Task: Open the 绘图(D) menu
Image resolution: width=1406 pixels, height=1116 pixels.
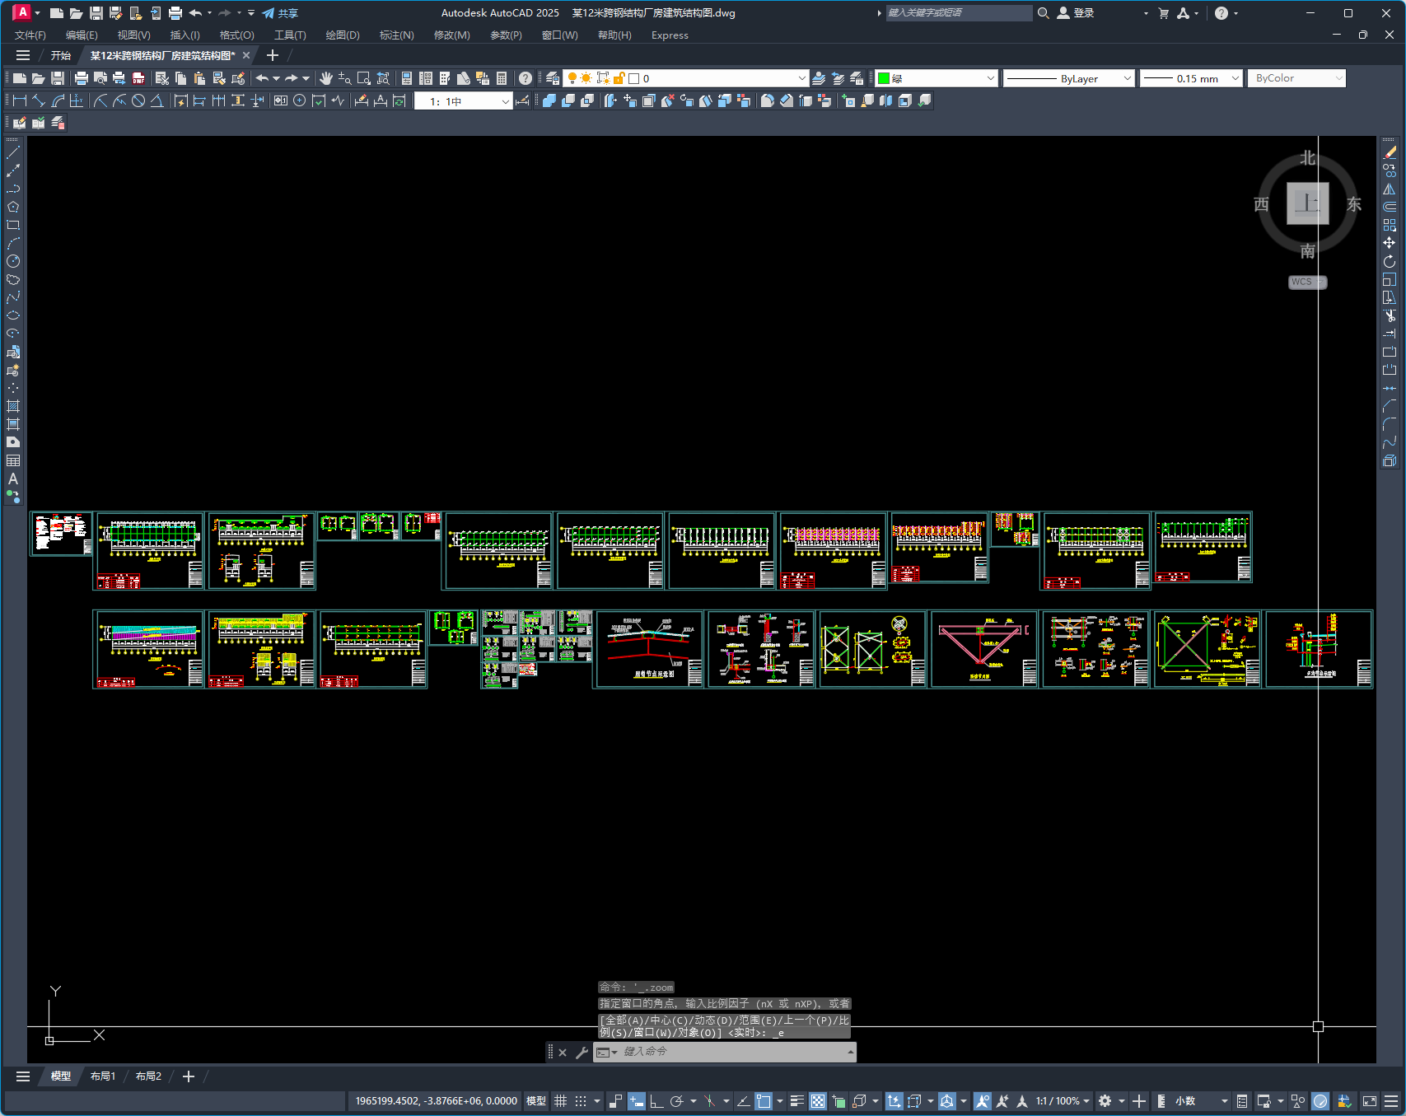Action: [343, 35]
